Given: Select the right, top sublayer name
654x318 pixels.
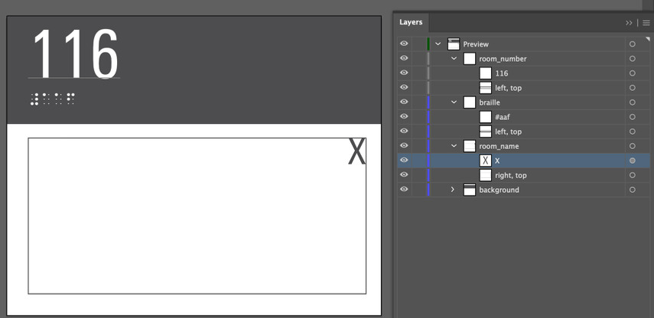Looking at the screenshot, I should [511, 176].
